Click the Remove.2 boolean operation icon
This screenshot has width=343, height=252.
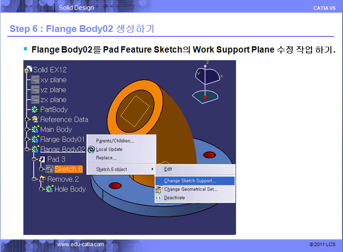coord(43,179)
